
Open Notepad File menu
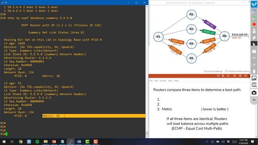pyautogui.click(x=151, y=81)
